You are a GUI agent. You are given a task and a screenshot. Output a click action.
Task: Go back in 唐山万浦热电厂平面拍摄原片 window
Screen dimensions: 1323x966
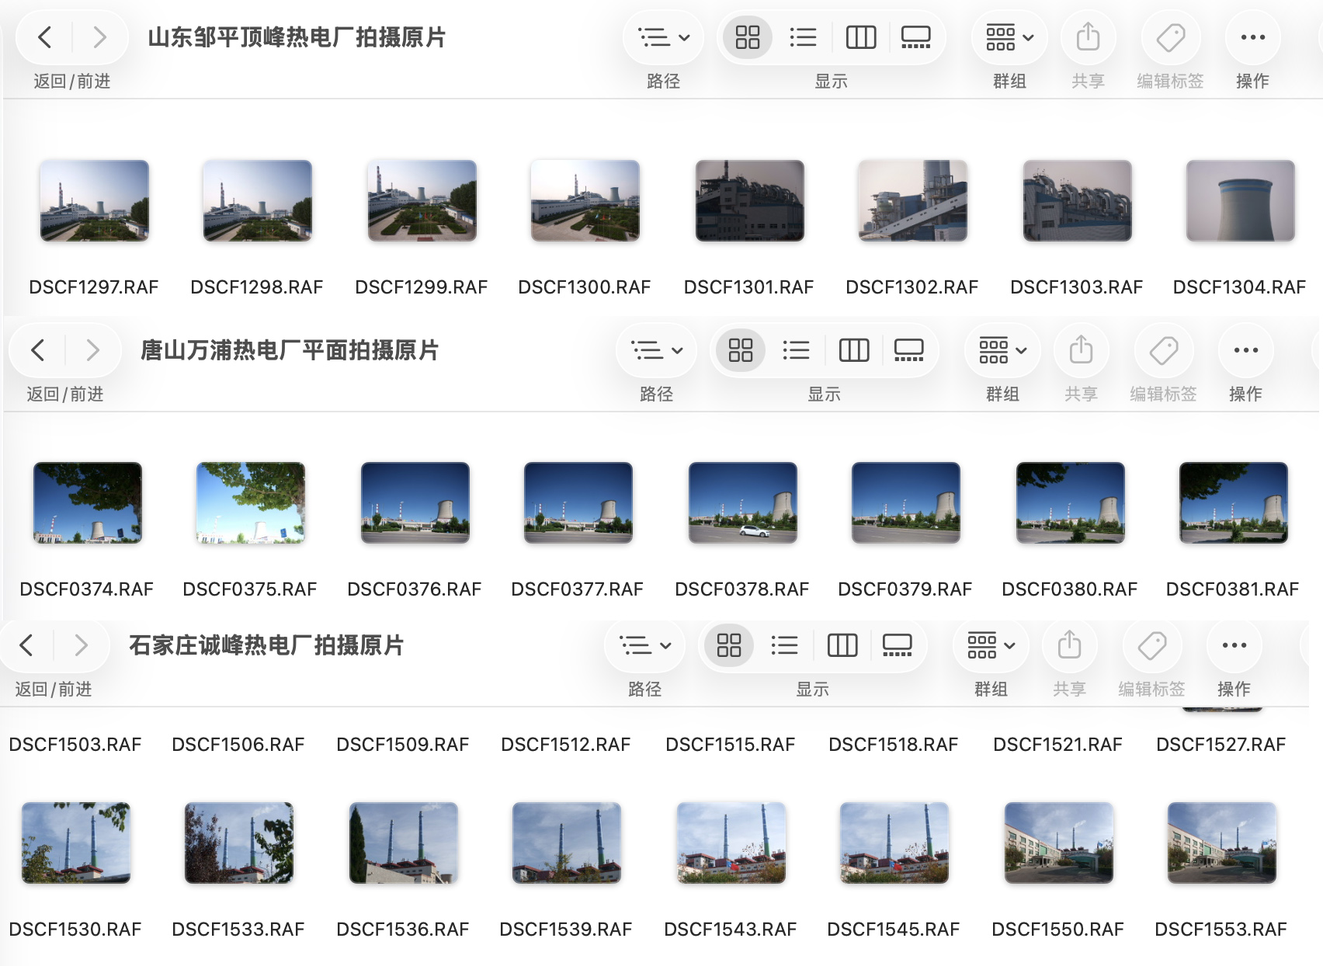pos(38,350)
